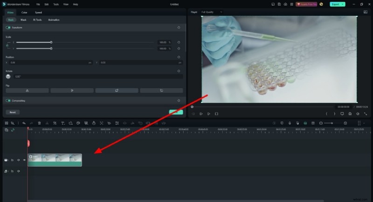Screen dimensions: 373x202
Task: Zoom out timeline with minus icon
Action: (321, 123)
